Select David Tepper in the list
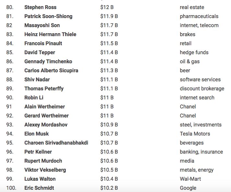The height and width of the screenshot is (192, 231). click(40, 52)
